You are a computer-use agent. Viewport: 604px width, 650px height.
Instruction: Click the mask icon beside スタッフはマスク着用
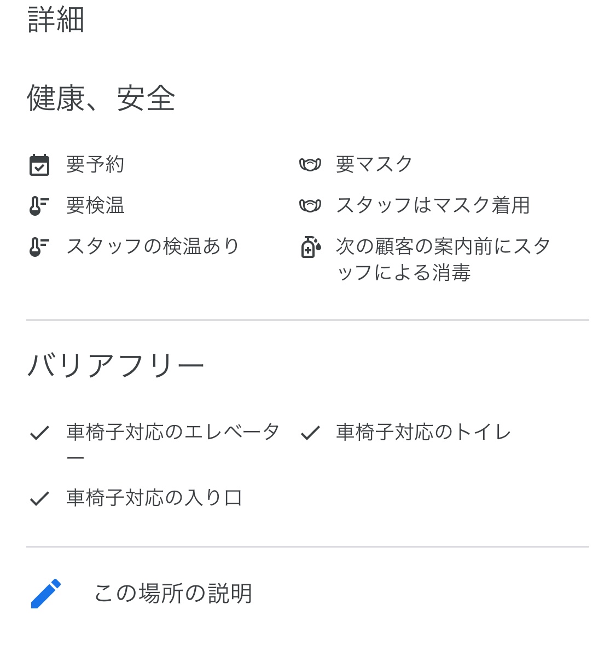310,205
